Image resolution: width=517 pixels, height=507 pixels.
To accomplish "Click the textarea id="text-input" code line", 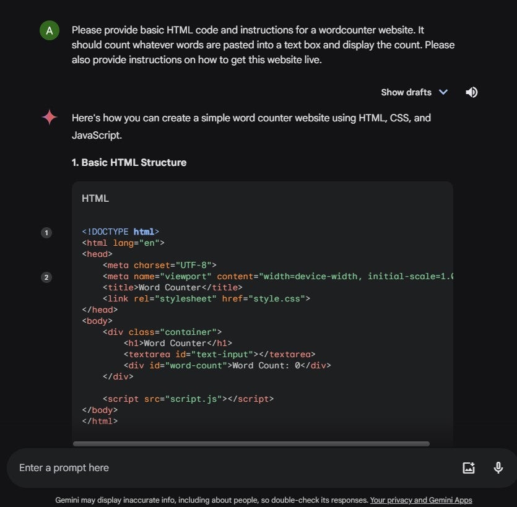I will [x=220, y=354].
